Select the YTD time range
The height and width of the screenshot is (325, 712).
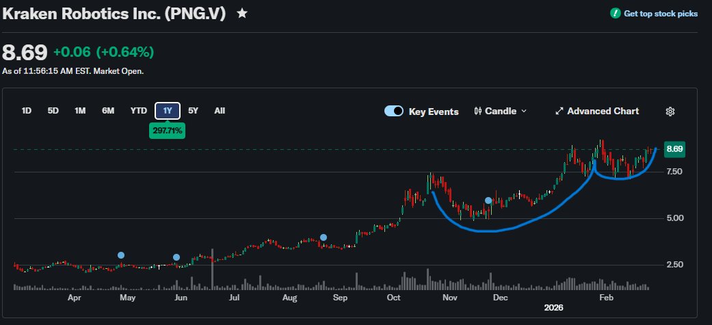coord(138,111)
